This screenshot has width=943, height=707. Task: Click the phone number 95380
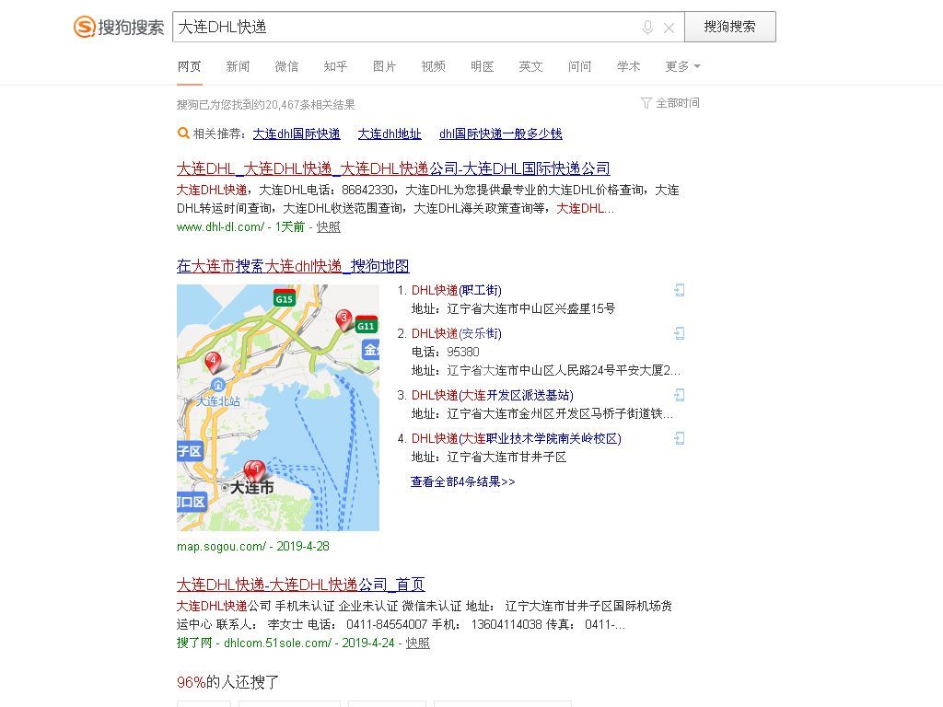pos(463,353)
